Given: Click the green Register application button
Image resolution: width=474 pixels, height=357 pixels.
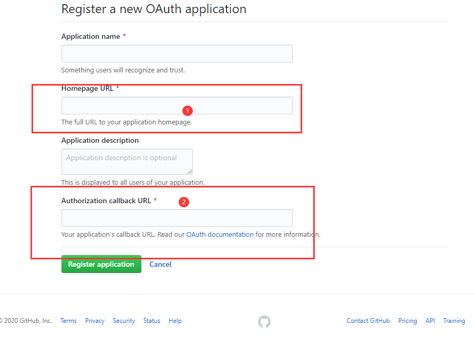Looking at the screenshot, I should click(x=101, y=264).
